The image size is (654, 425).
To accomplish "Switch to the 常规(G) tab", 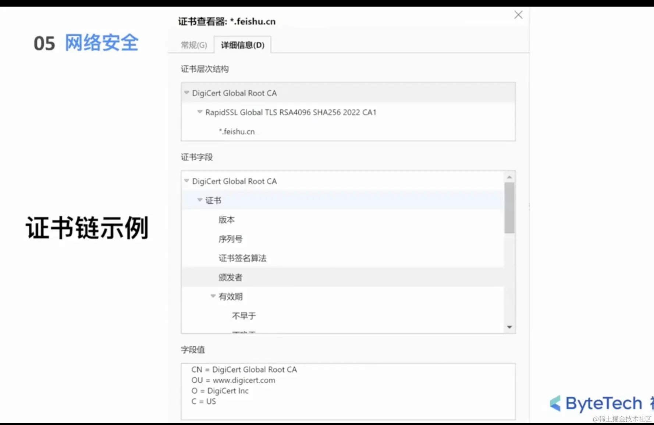I will [194, 45].
